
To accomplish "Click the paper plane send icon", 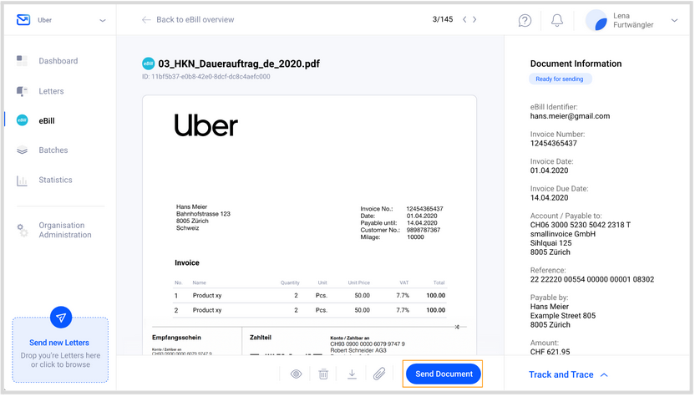I will coord(61,318).
